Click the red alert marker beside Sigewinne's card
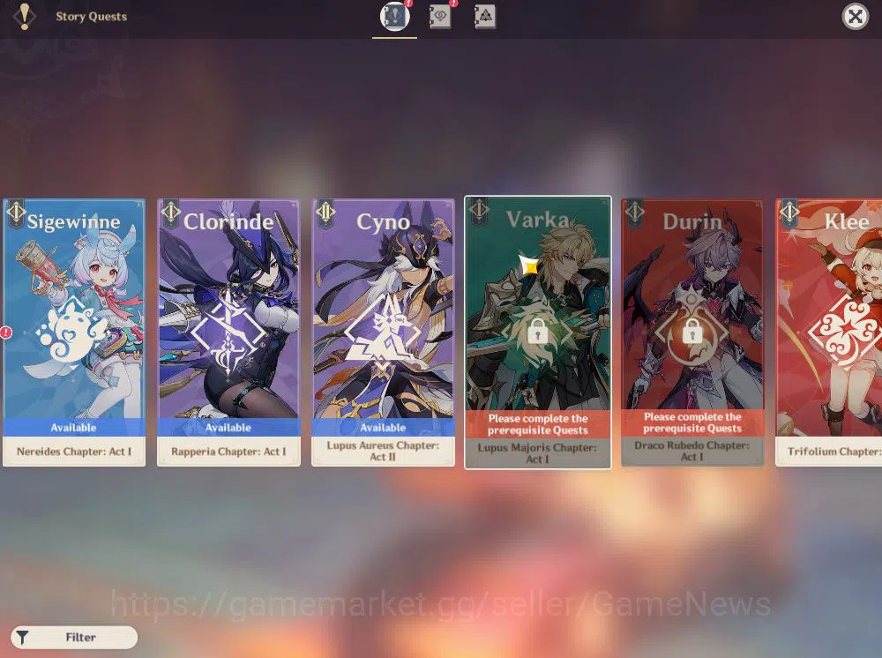 [5, 333]
